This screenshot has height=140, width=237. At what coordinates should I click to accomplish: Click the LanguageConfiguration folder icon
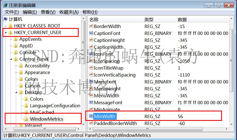tap(26, 106)
